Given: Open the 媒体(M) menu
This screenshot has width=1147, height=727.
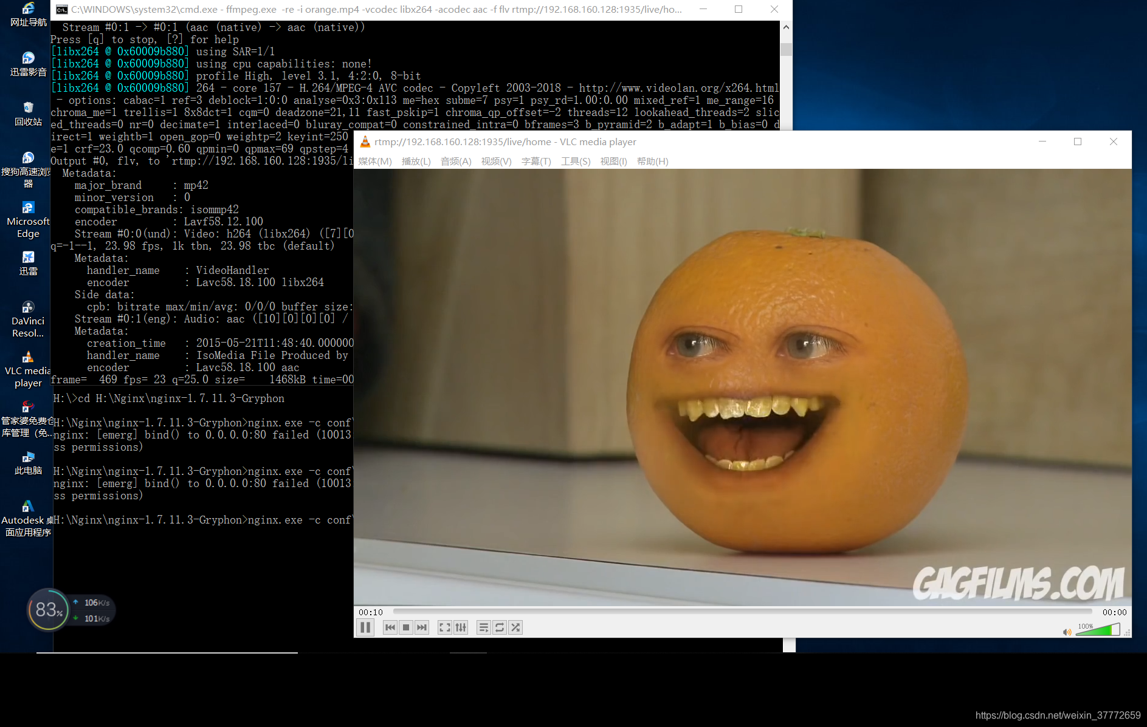Looking at the screenshot, I should [375, 161].
